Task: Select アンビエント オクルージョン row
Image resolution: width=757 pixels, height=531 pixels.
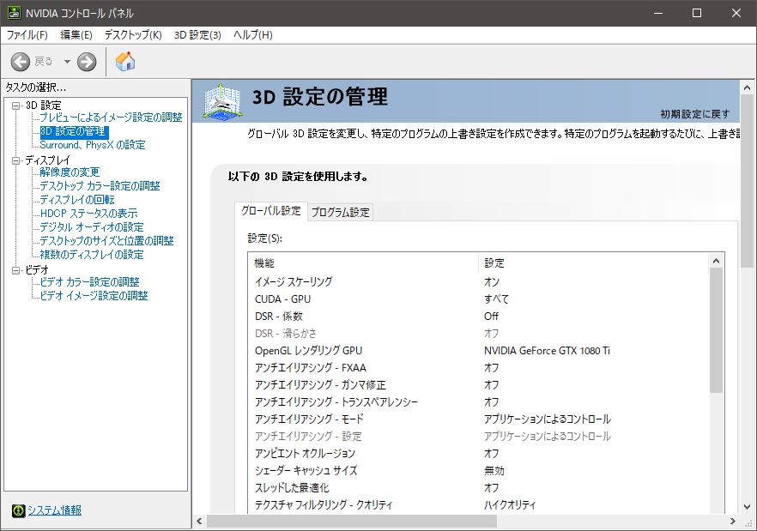Action: [478, 454]
